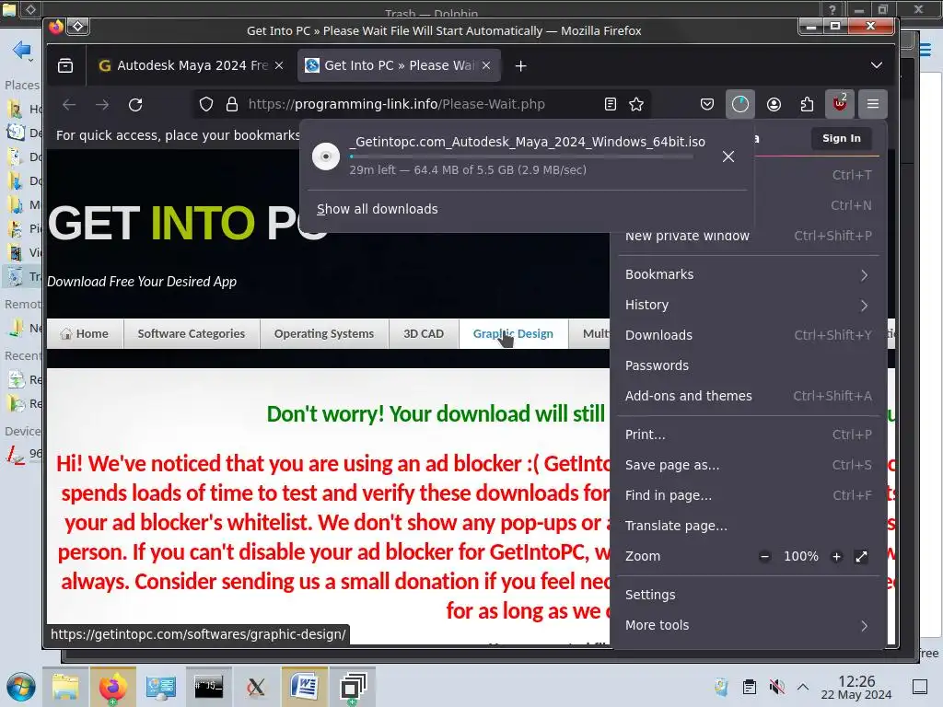Select Save page as menu item

(x=748, y=465)
